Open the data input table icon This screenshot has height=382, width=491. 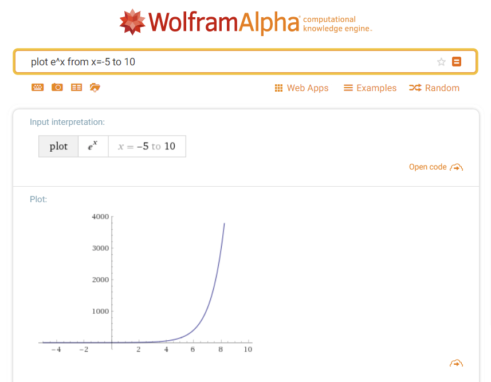76,88
